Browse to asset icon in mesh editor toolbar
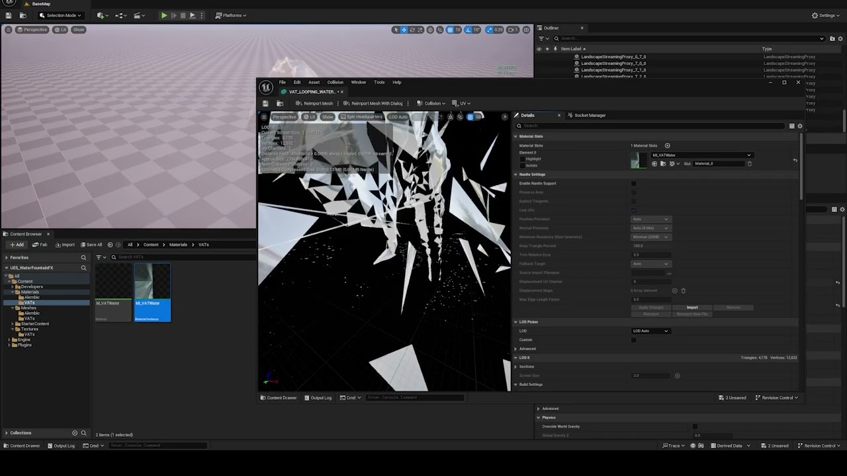The width and height of the screenshot is (847, 476). coord(280,103)
